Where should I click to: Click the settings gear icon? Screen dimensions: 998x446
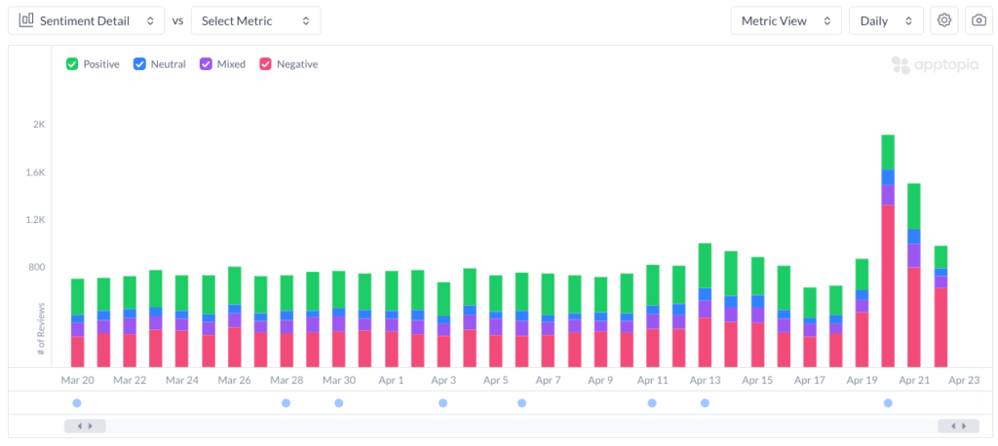click(943, 20)
